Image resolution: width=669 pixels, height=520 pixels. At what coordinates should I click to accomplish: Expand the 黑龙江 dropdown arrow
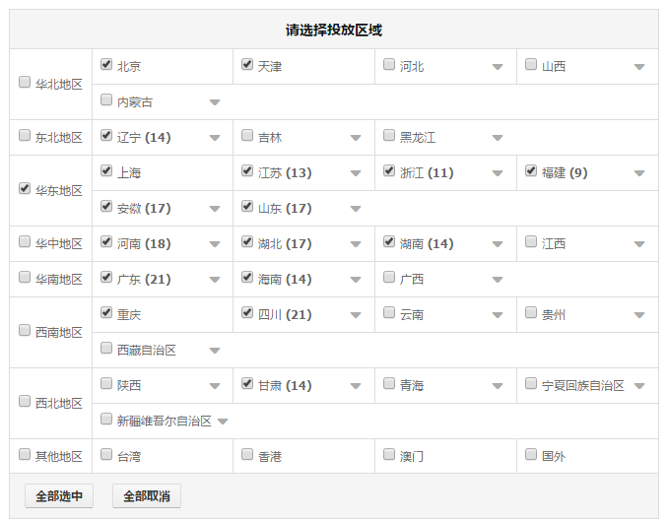[498, 138]
